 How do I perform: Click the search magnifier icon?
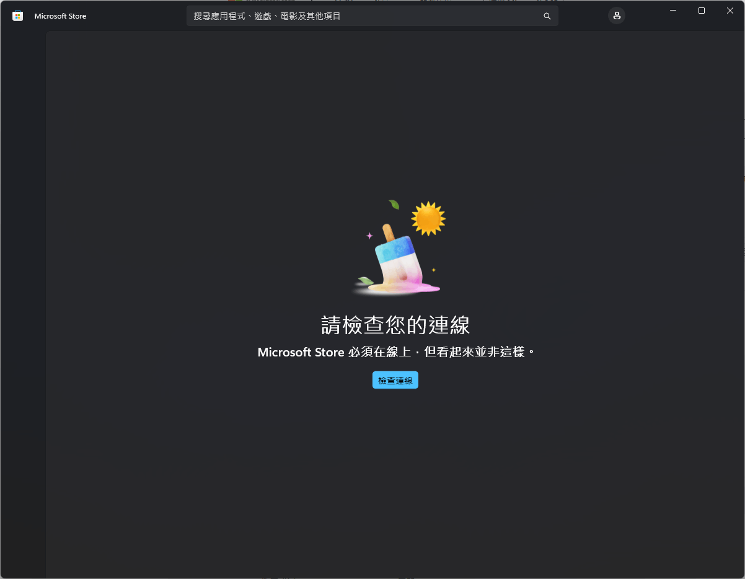[x=547, y=16]
